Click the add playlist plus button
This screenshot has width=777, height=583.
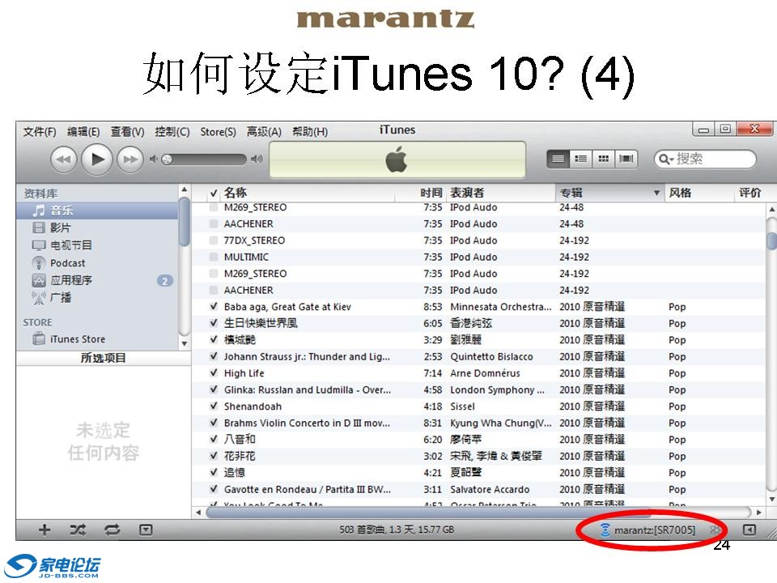coord(45,530)
